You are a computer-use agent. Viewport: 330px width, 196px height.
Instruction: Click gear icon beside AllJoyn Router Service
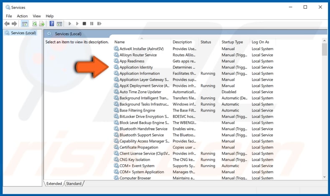click(116, 55)
